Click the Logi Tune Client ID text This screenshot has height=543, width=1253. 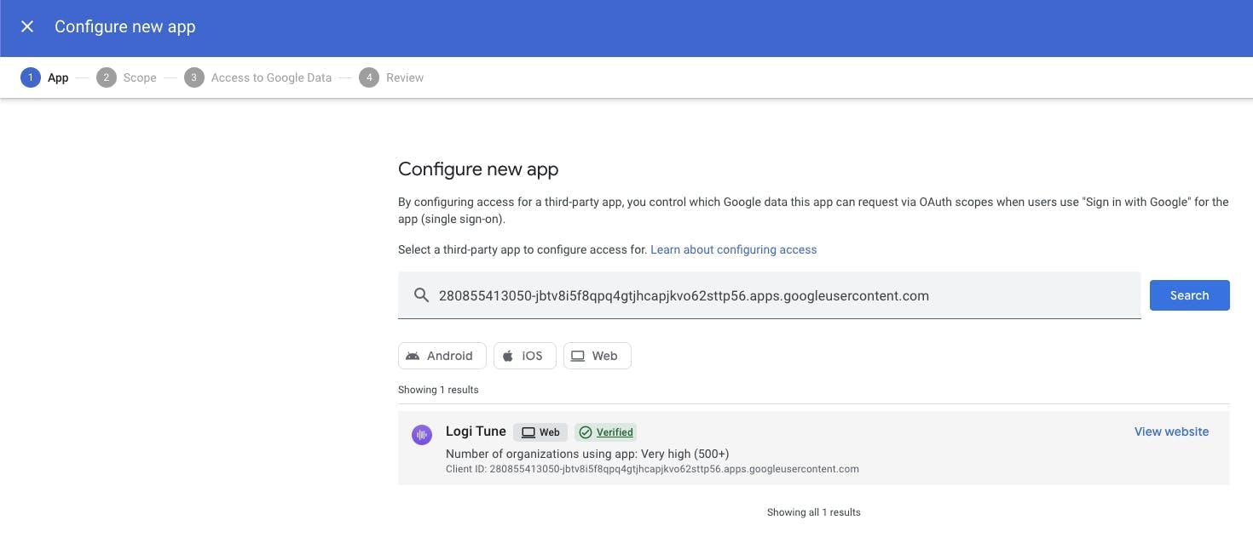click(x=652, y=469)
